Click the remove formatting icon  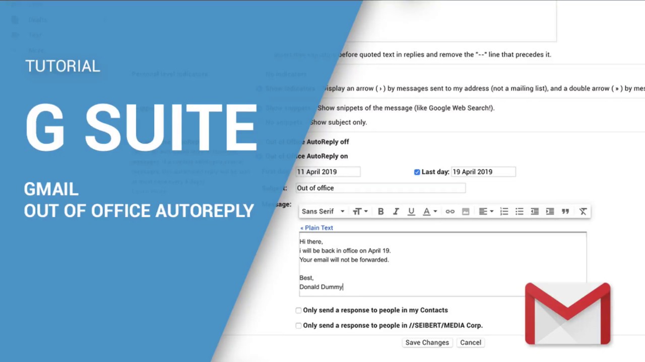point(583,212)
